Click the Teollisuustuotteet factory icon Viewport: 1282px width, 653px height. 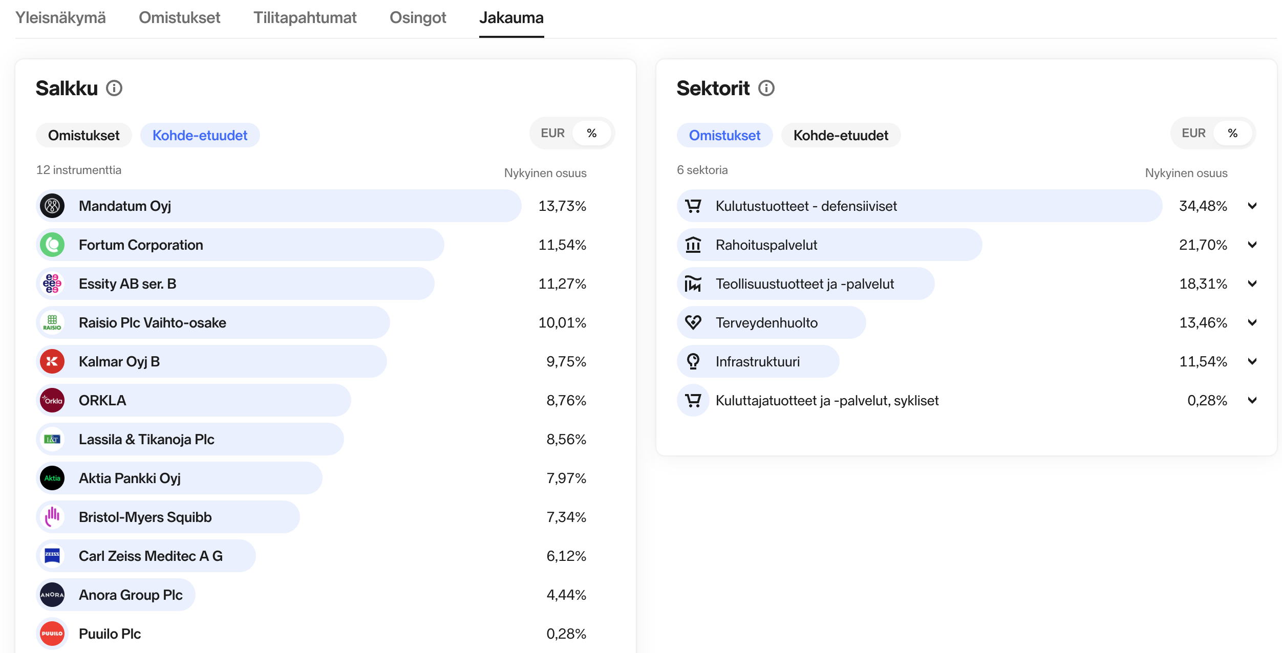point(693,284)
